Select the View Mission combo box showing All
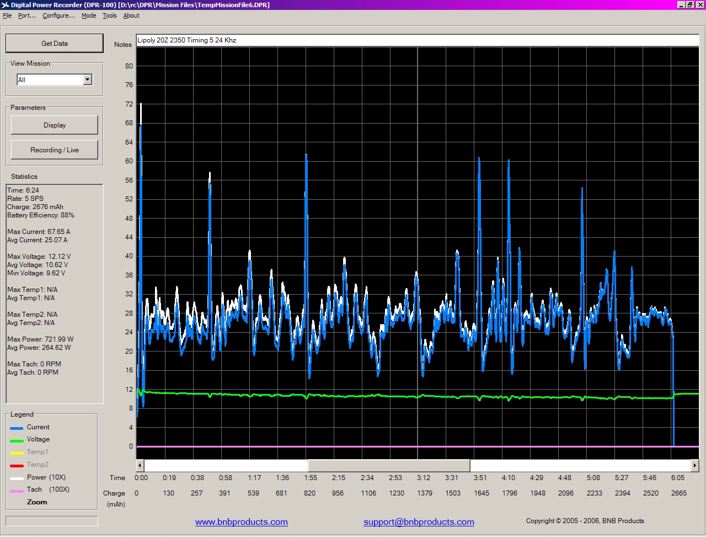The height and width of the screenshot is (538, 706). 50,80
